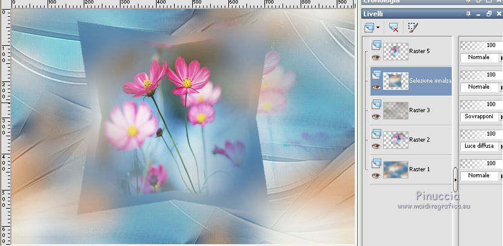Select the layer named Raster 5
Image resolution: width=503 pixels, height=246 pixels.
click(x=419, y=51)
